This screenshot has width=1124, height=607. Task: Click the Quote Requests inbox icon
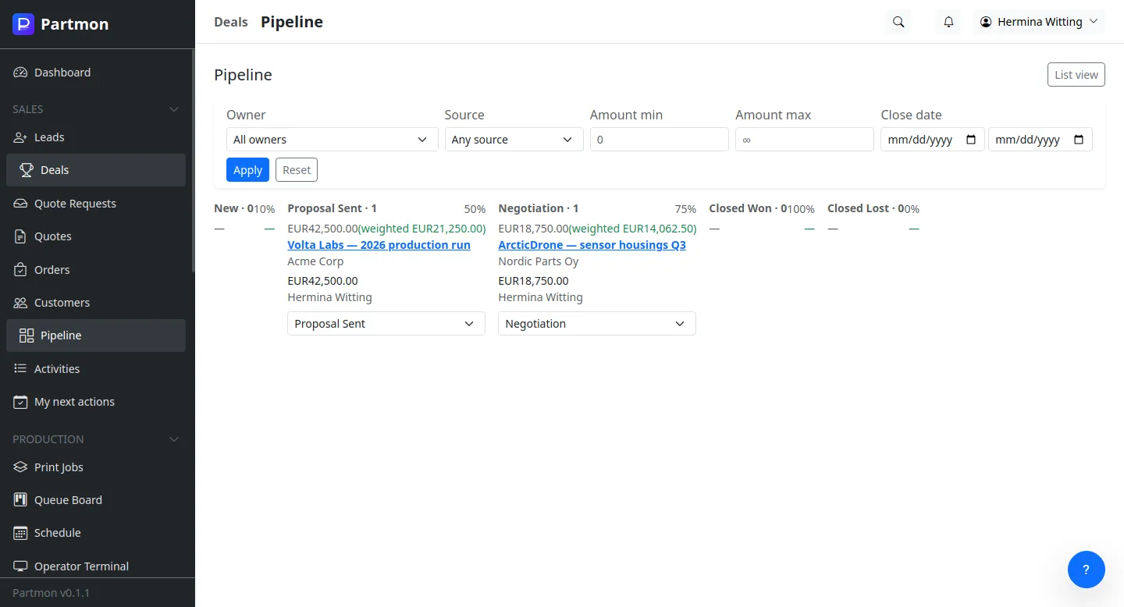[20, 204]
